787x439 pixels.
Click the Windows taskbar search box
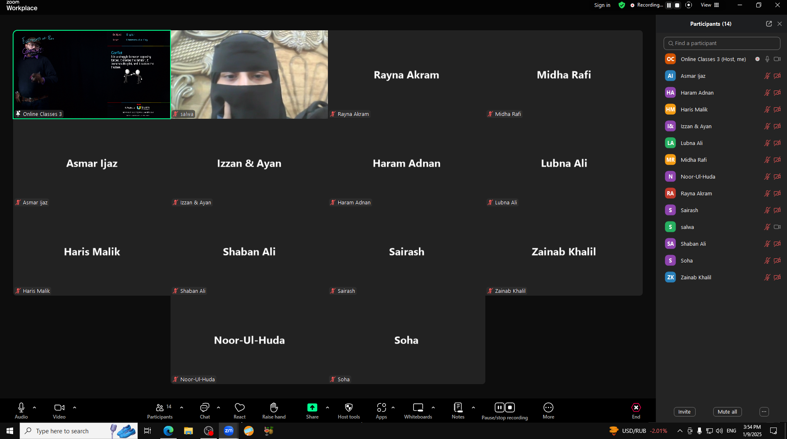(79, 431)
